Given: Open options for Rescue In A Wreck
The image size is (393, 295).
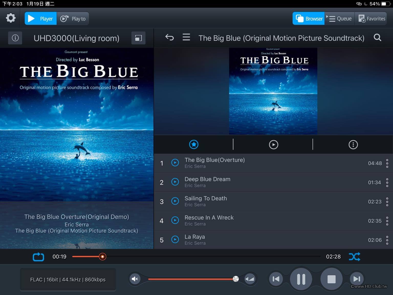Looking at the screenshot, I should (387, 221).
